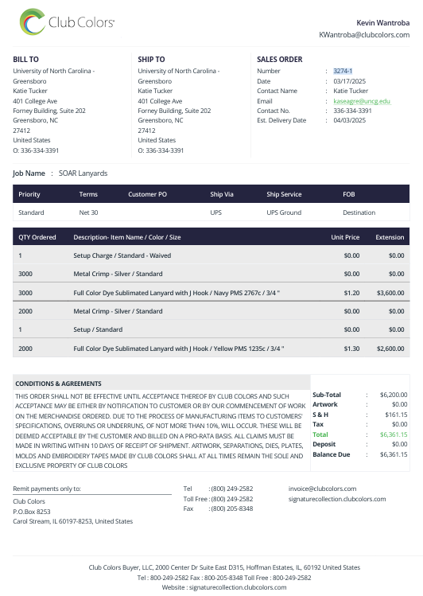
Task: Select the Navy PMS 2767c lanyard row
Action: coord(211,293)
